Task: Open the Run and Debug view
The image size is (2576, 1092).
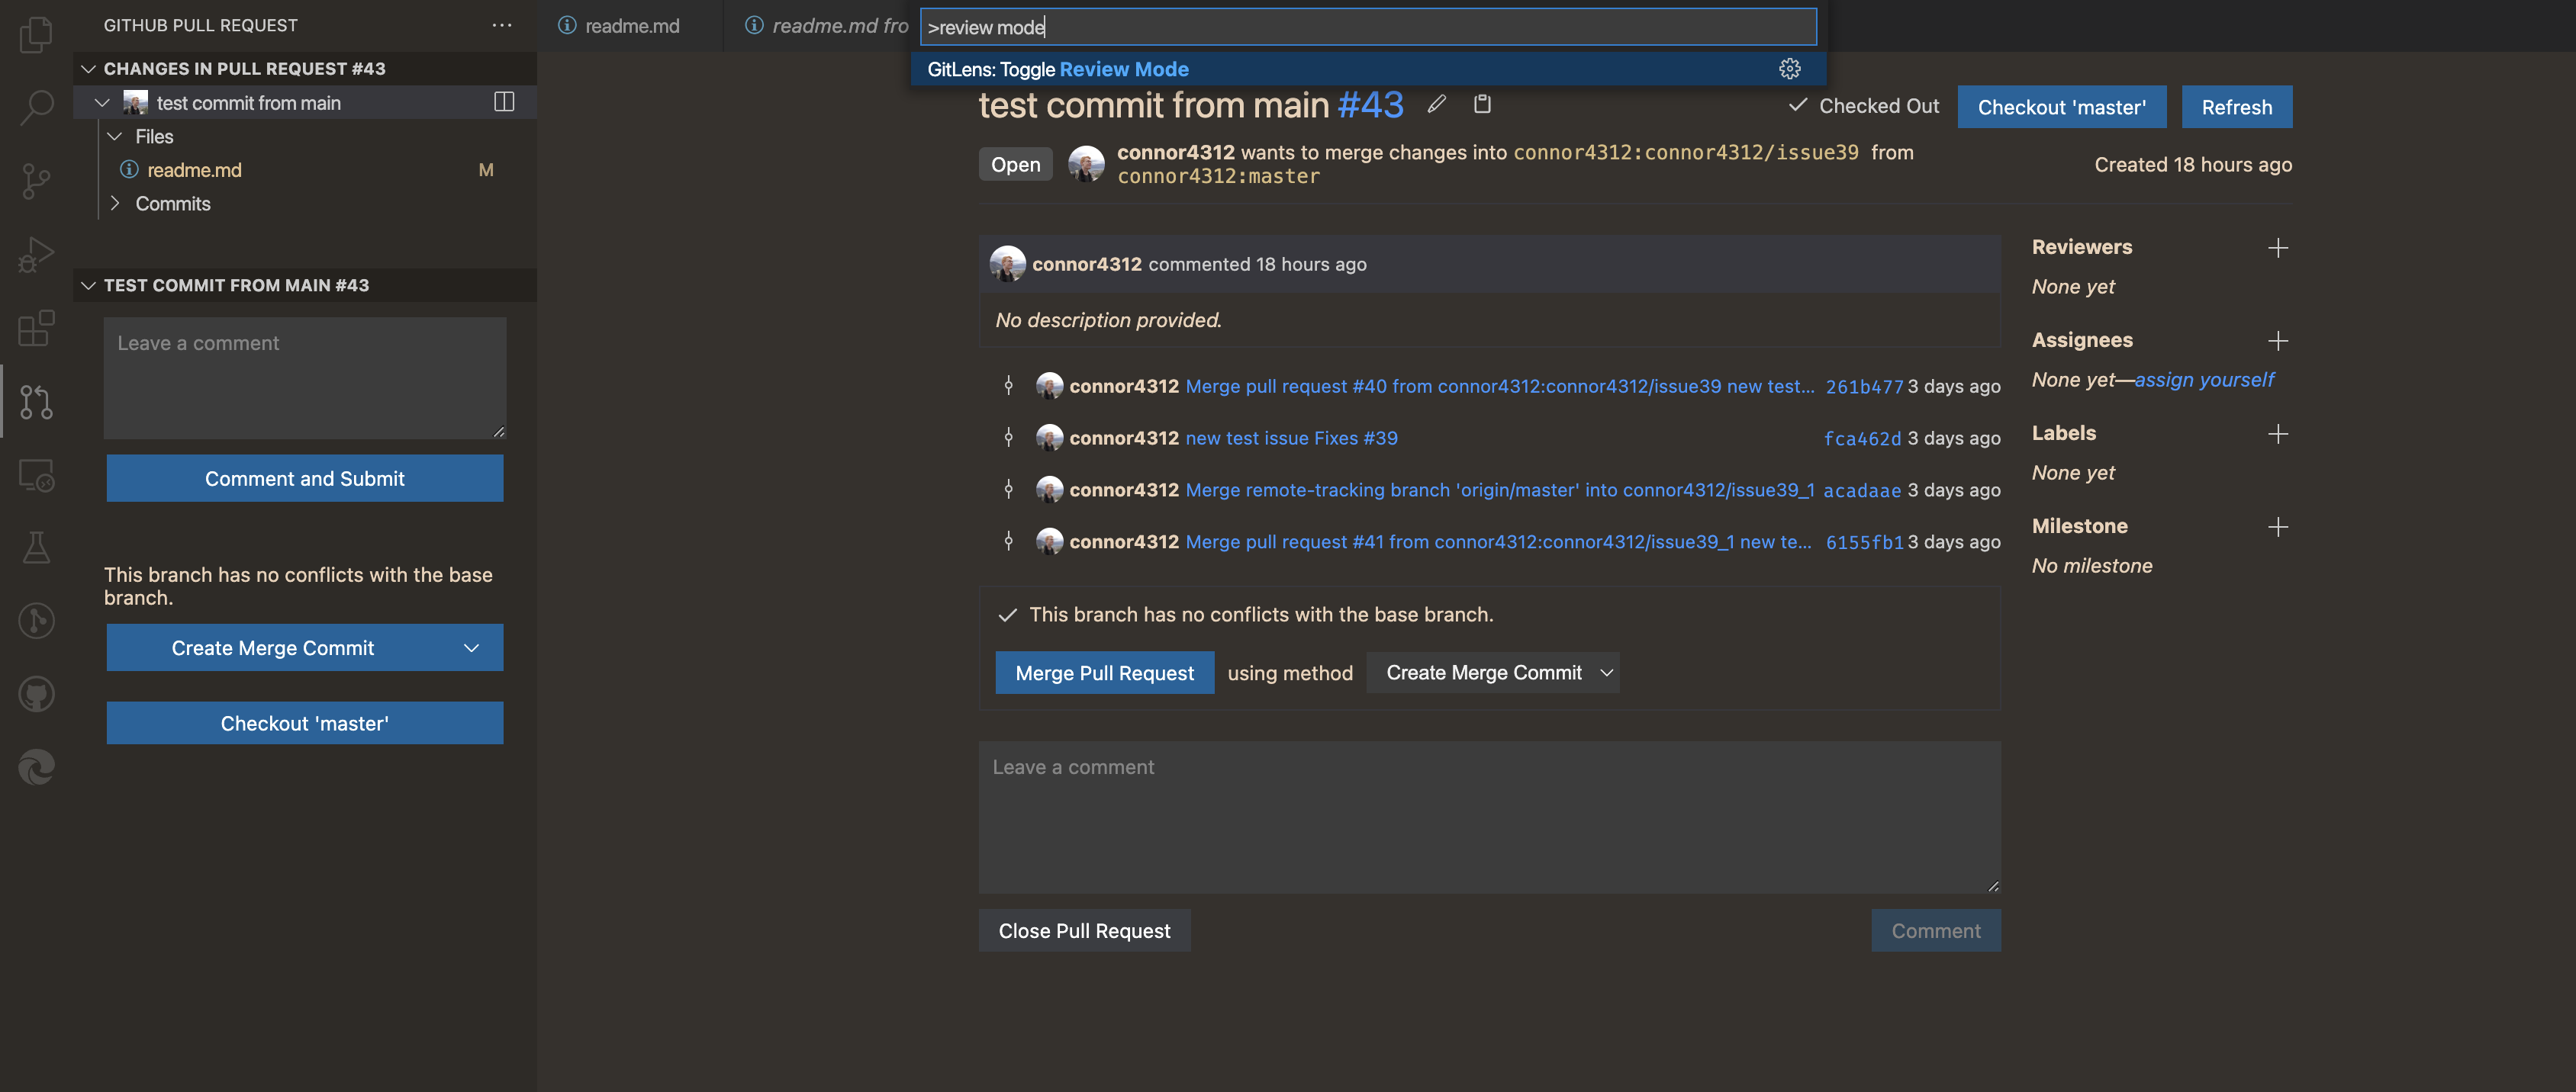Action: [x=36, y=252]
